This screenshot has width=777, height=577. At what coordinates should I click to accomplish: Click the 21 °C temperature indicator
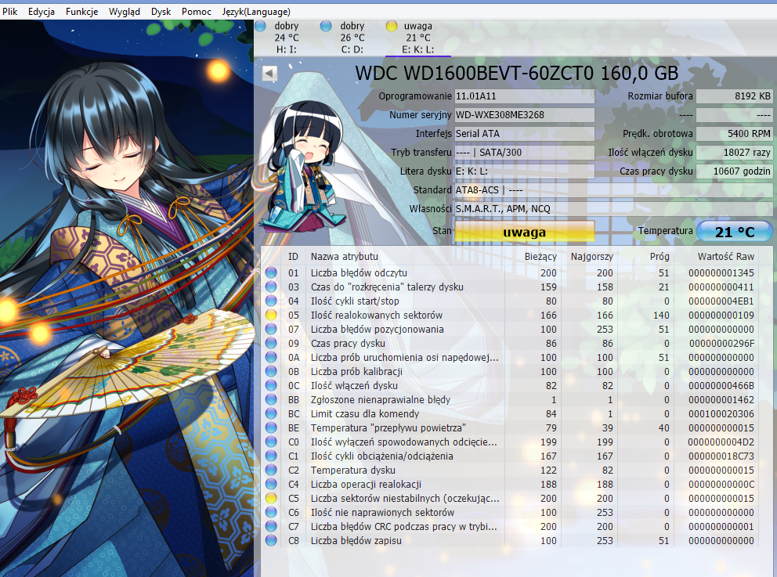tap(735, 231)
